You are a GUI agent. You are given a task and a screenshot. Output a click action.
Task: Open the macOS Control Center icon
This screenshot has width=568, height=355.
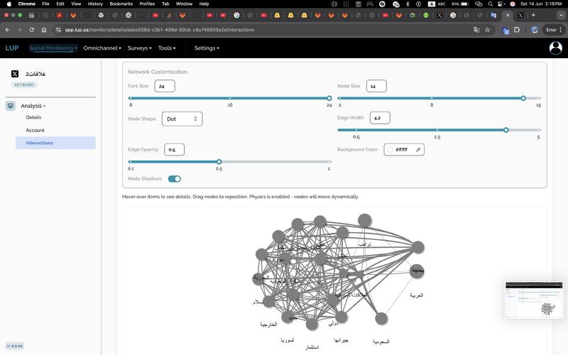501,4
